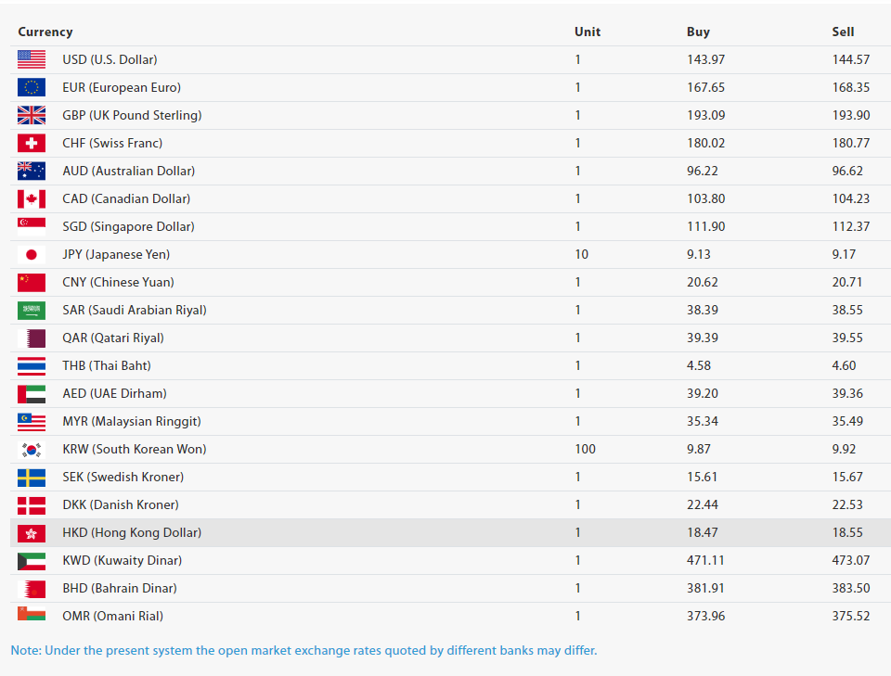Click the Currency column header
Image resolution: width=891 pixels, height=676 pixels.
pyautogui.click(x=45, y=32)
